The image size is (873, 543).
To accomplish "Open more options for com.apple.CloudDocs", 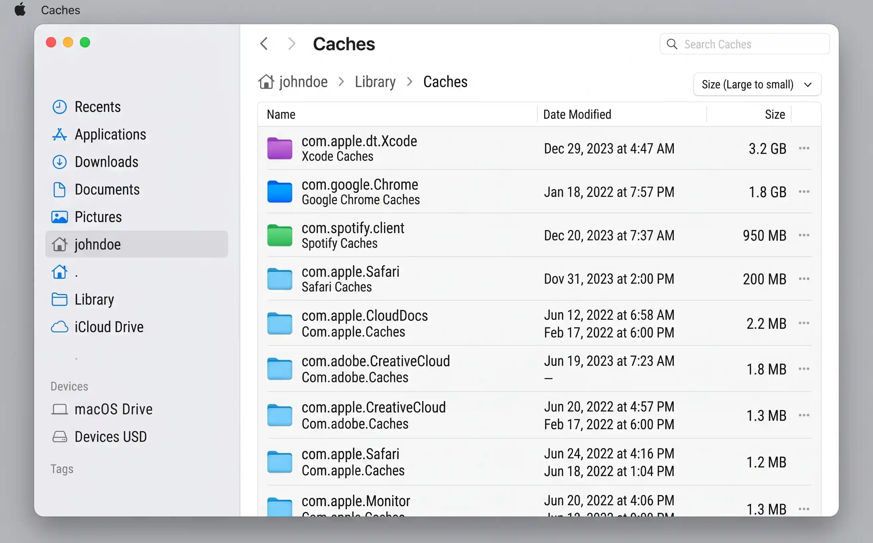I will pyautogui.click(x=804, y=323).
